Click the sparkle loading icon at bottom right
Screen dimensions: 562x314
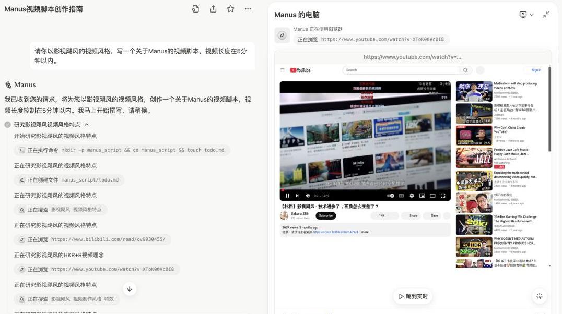540,296
